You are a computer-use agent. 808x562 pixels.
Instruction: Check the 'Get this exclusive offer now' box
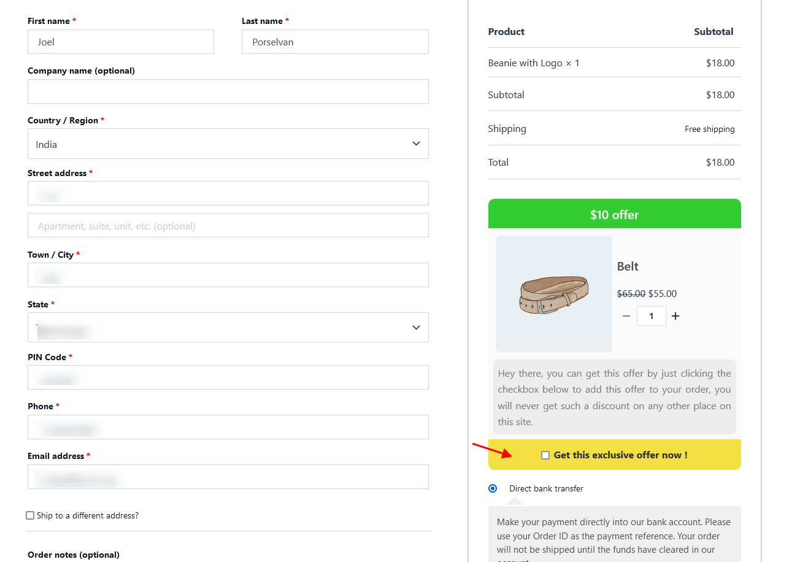click(x=545, y=455)
